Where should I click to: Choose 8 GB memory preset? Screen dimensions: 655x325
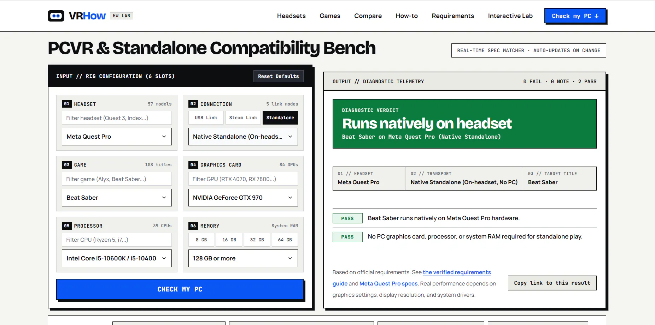click(201, 240)
